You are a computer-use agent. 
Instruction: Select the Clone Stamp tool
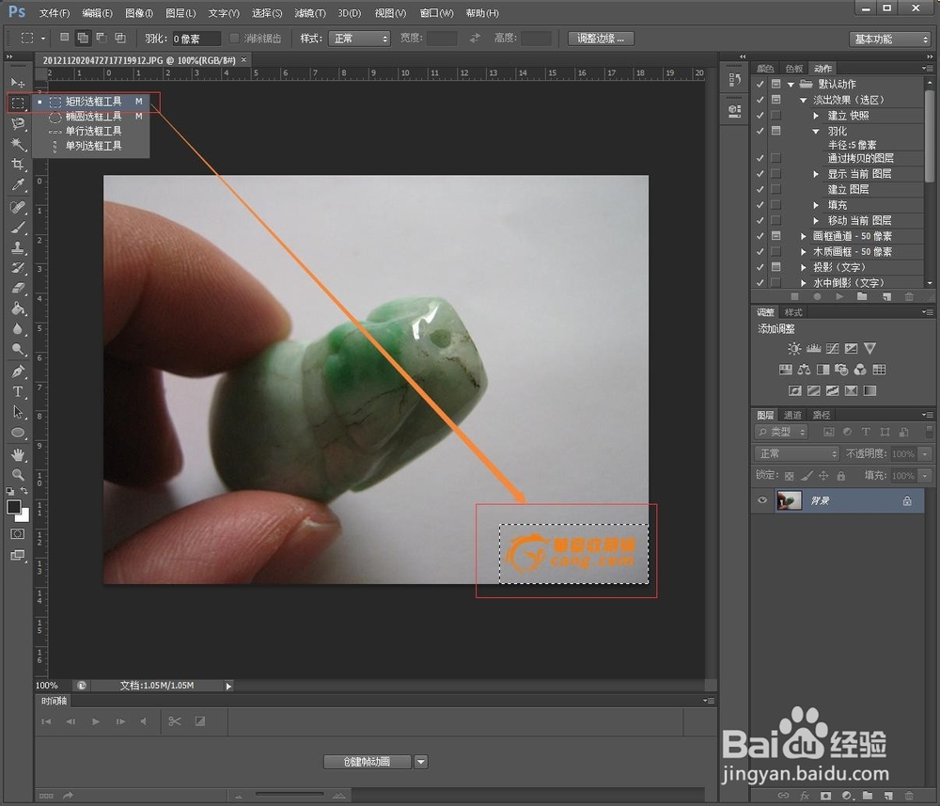pyautogui.click(x=17, y=247)
